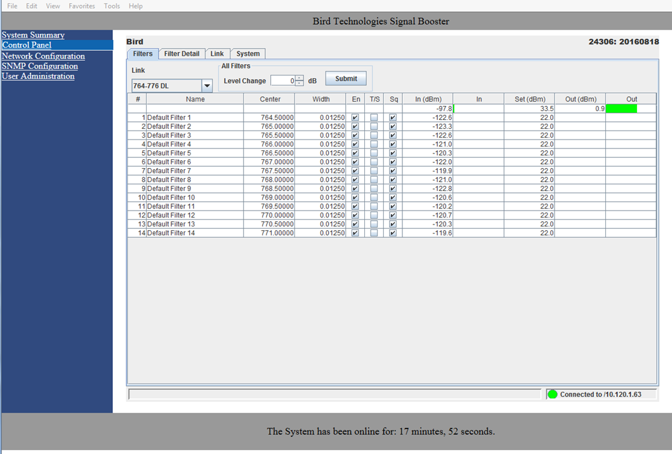The image size is (672, 454).
Task: Open User Administration page
Action: pyautogui.click(x=38, y=76)
